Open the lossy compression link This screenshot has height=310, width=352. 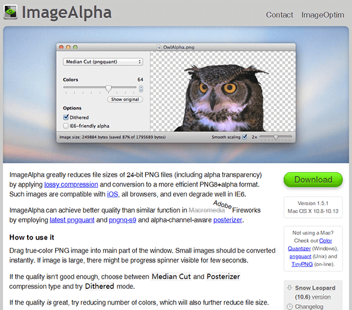(x=71, y=184)
